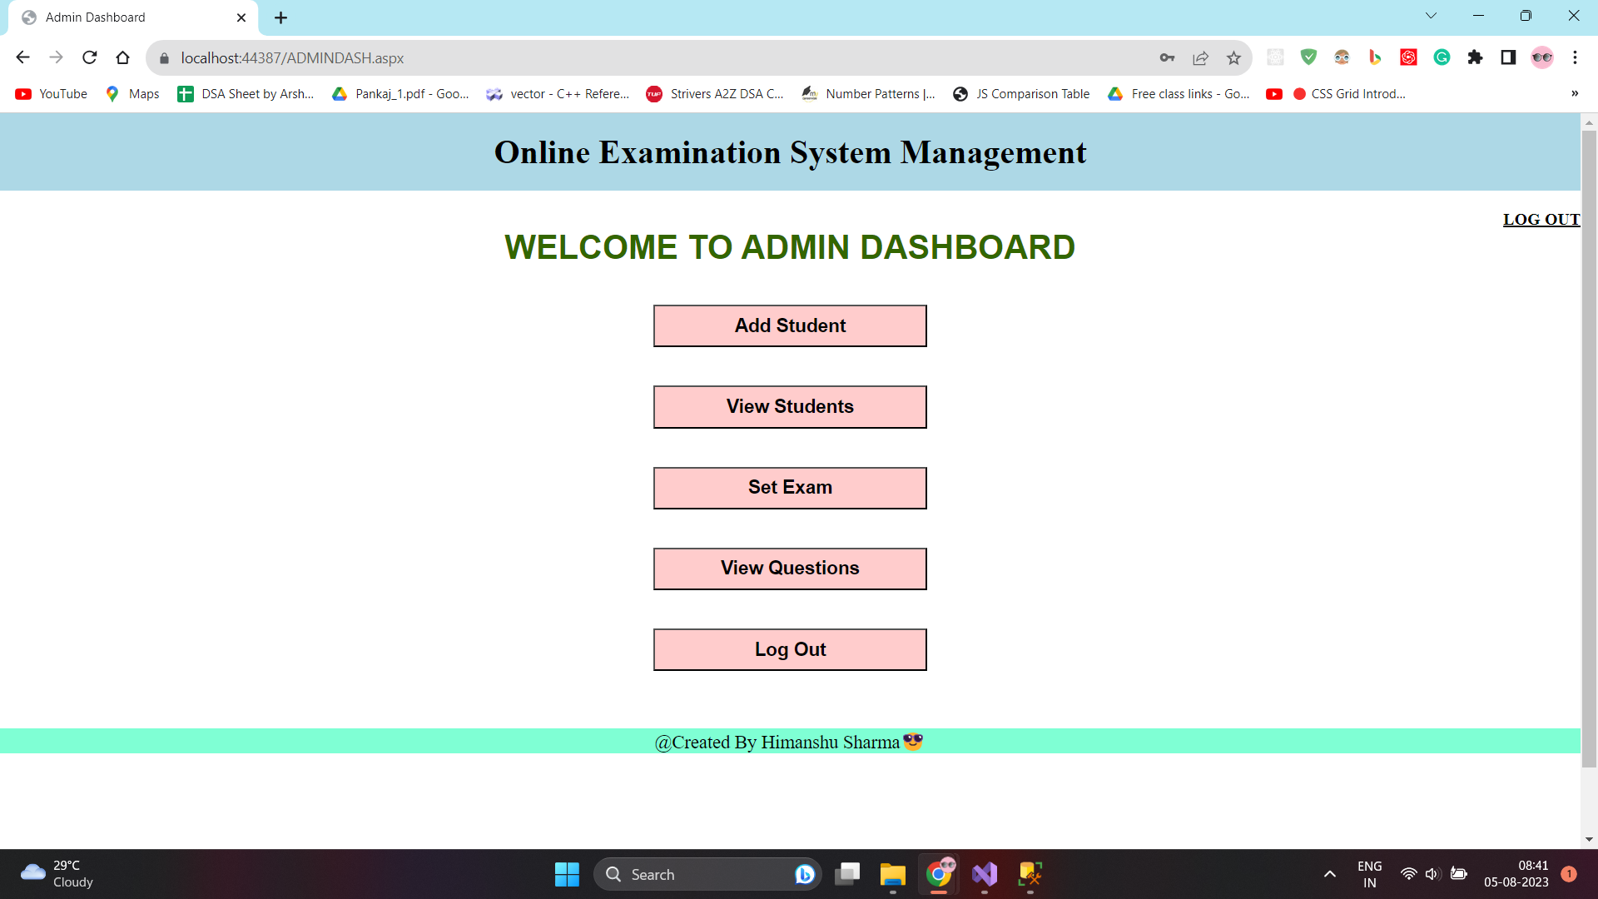The height and width of the screenshot is (899, 1598).
Task: Bookmark this page using the star icon
Action: click(1234, 57)
